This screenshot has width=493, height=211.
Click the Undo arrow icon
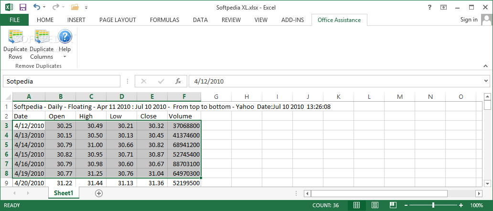click(36, 7)
